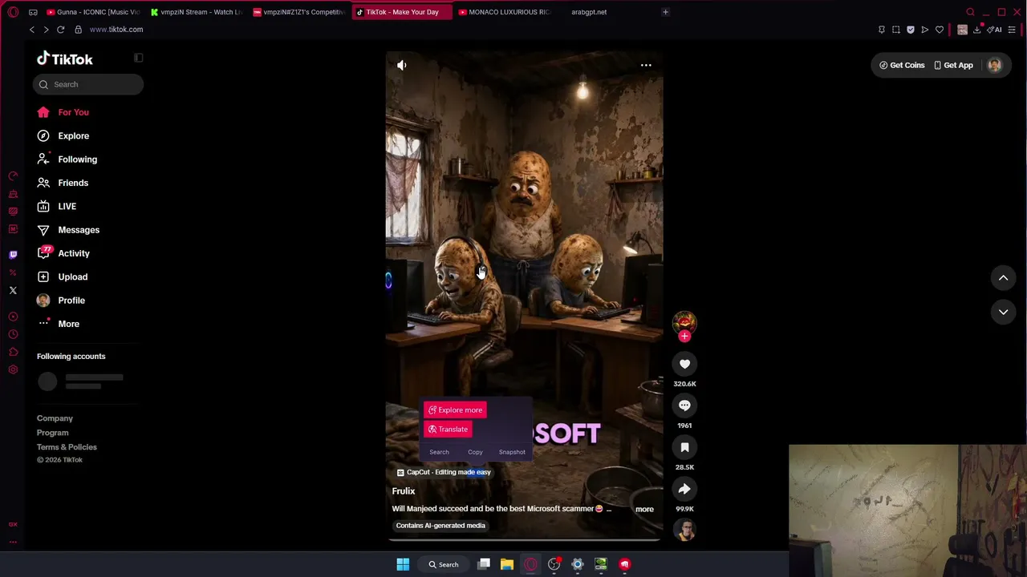
Task: Expand the Program footer section
Action: tap(53, 433)
